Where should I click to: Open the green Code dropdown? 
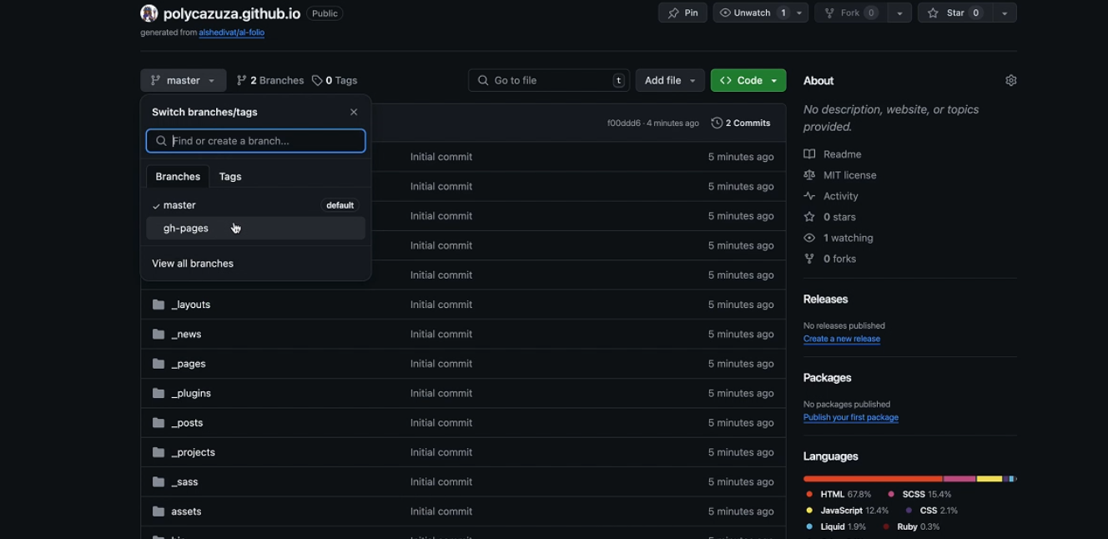(x=748, y=80)
